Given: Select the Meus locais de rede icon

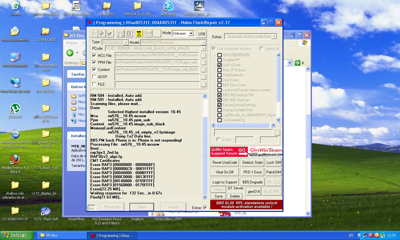Looking at the screenshot, I should [x=15, y=86].
